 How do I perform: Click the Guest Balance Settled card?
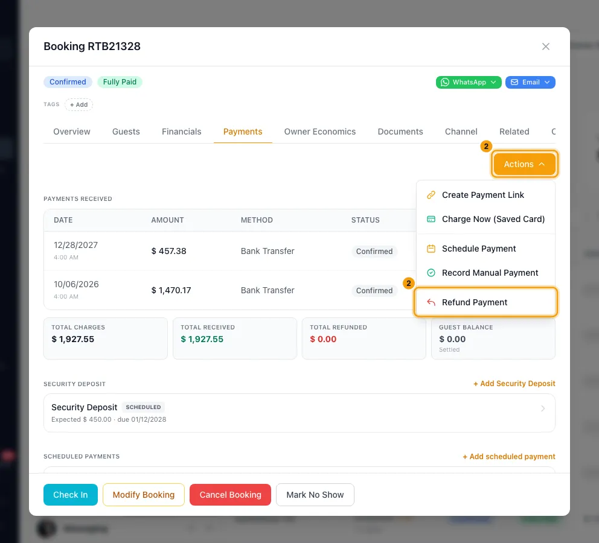point(493,338)
